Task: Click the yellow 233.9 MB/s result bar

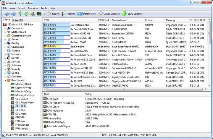Action: (x=57, y=47)
